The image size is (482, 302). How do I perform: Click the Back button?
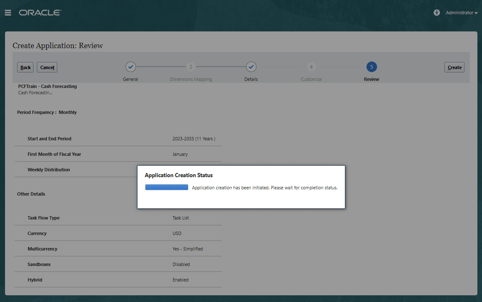(x=25, y=67)
